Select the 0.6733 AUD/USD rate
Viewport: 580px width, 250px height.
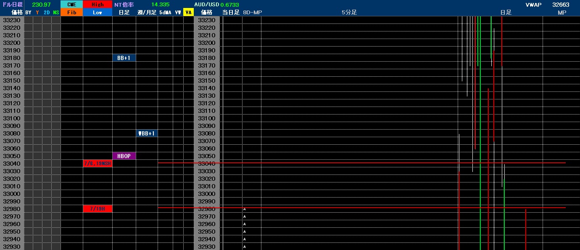click(230, 5)
